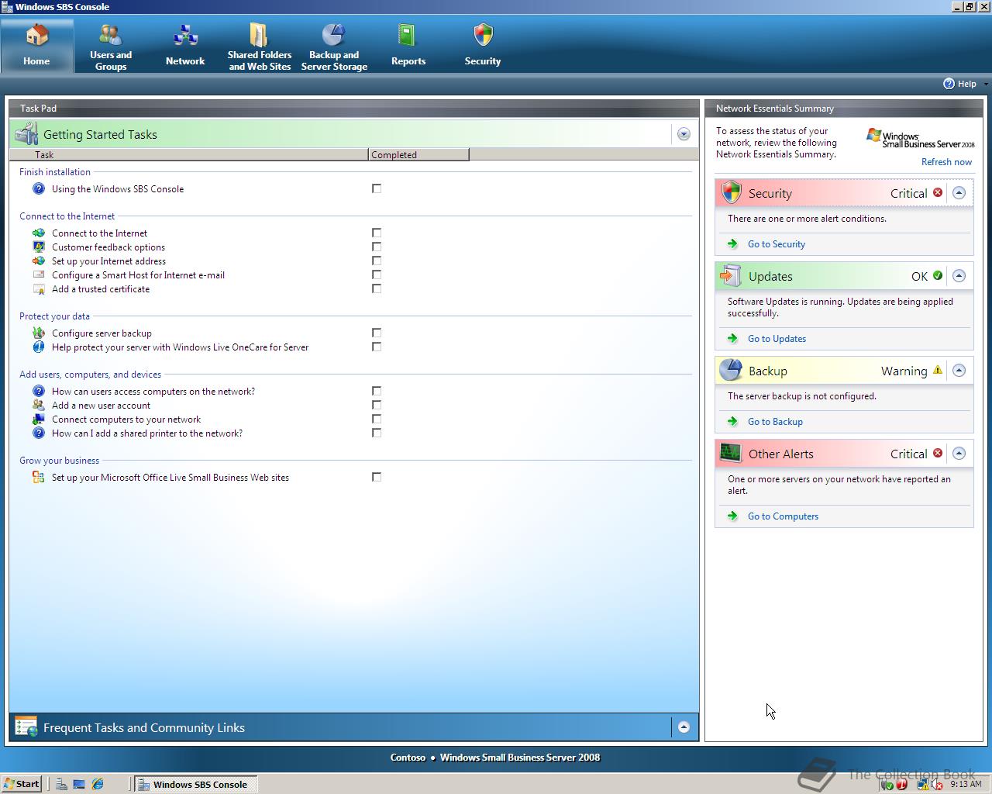Switch to Users and Groups tab

[x=111, y=46]
